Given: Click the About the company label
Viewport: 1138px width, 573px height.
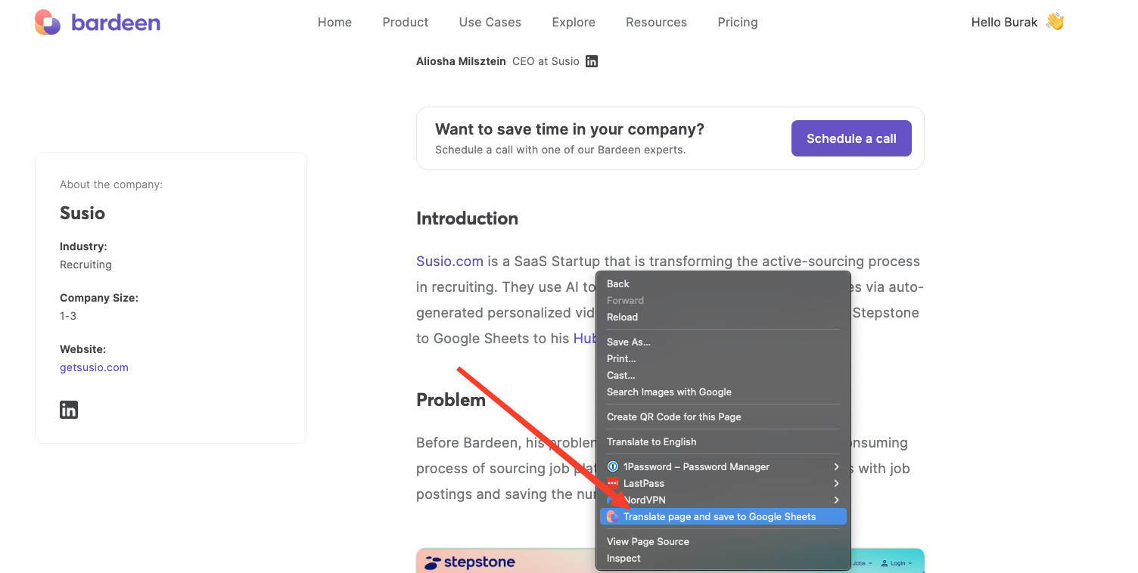Looking at the screenshot, I should (111, 184).
